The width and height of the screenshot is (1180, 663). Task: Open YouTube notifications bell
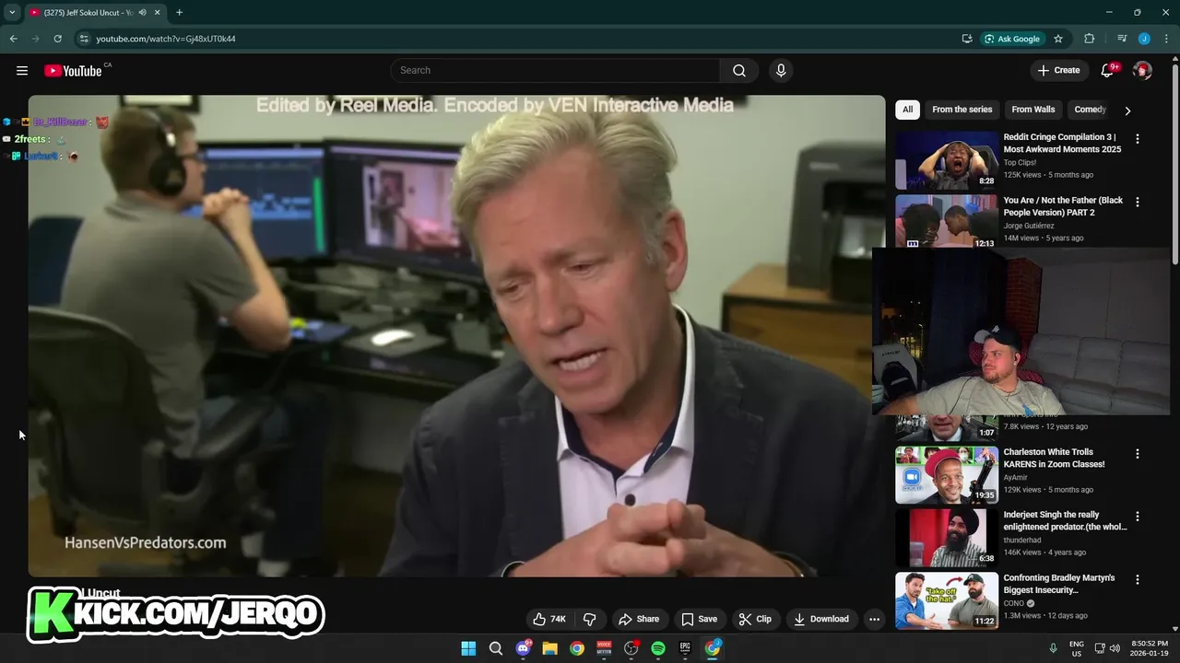click(x=1108, y=71)
